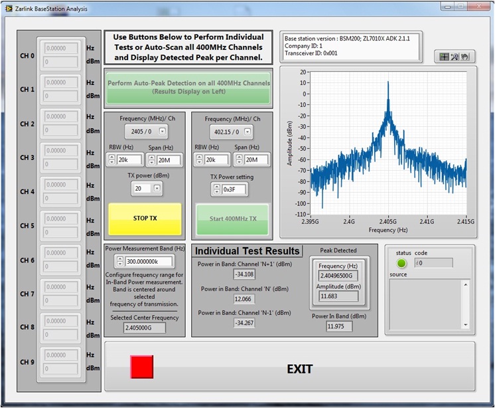
Task: Increase the TX Power setting 0x3F stepper
Action: click(x=216, y=186)
